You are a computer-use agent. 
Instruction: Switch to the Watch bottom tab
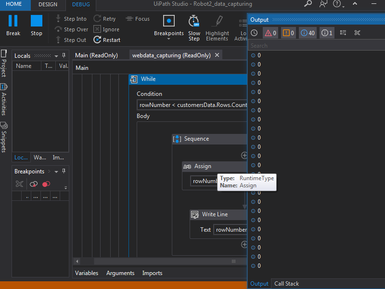coord(40,158)
